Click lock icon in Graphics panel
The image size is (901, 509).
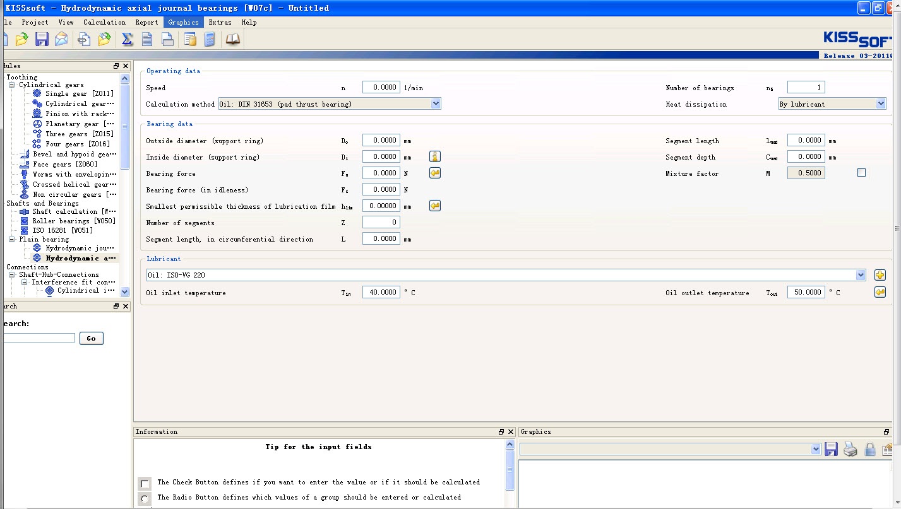(x=869, y=449)
